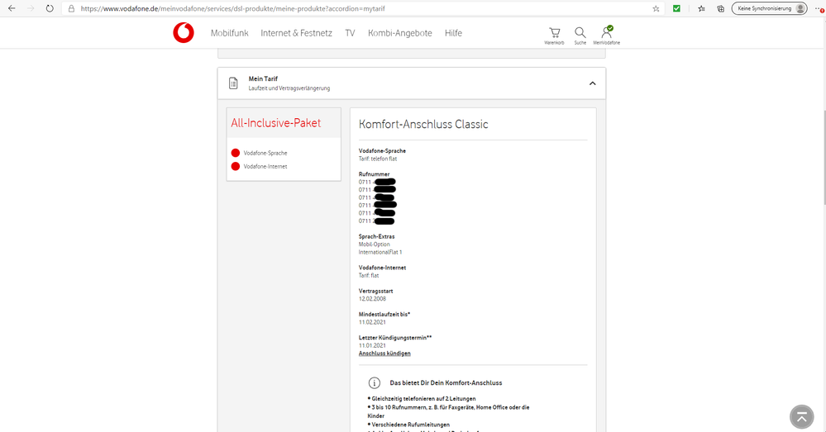The image size is (826, 432).
Task: Open the Internet & Festnetz menu
Action: click(x=296, y=33)
